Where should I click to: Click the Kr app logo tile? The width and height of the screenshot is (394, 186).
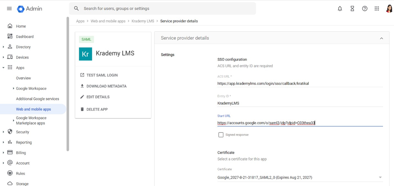click(x=85, y=54)
